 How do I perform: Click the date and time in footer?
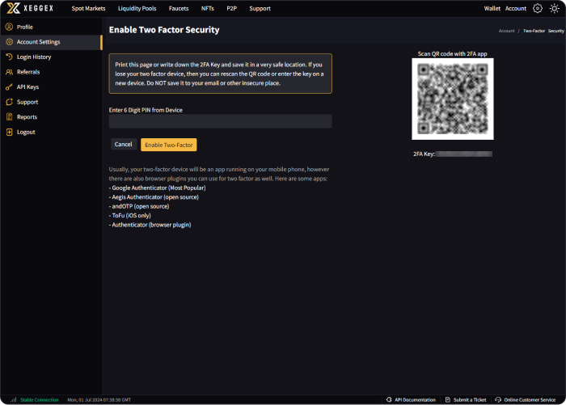point(99,399)
